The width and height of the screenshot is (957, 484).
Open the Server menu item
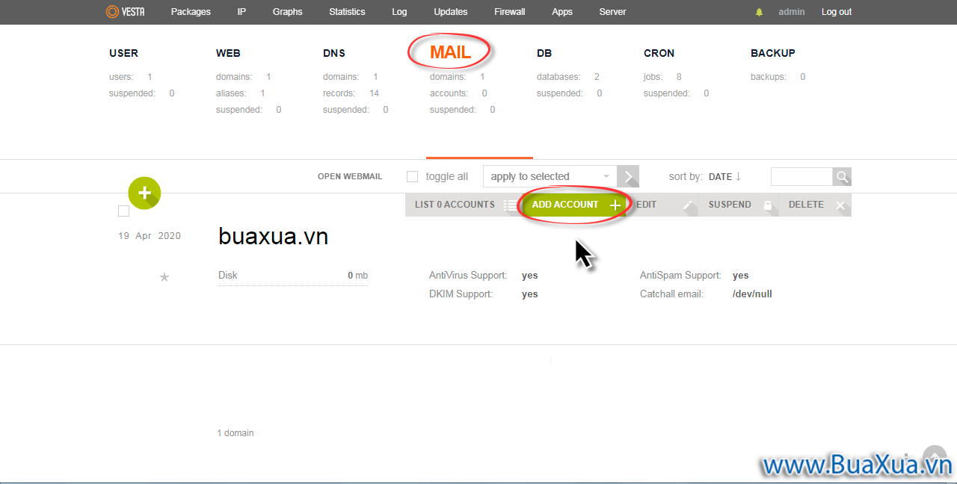(612, 12)
